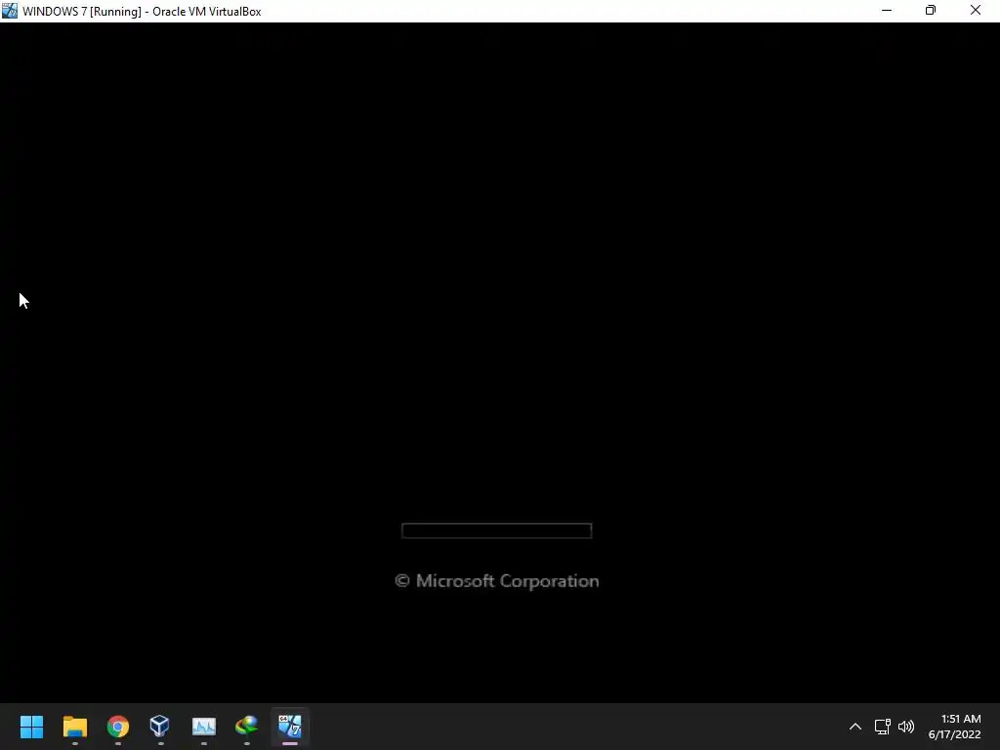The image size is (1000, 750).
Task: Switch to Google Chrome on the taskbar
Action: [x=118, y=727]
